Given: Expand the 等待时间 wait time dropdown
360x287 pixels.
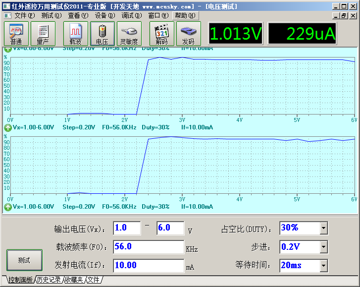Looking at the screenshot, I should tap(323, 265).
